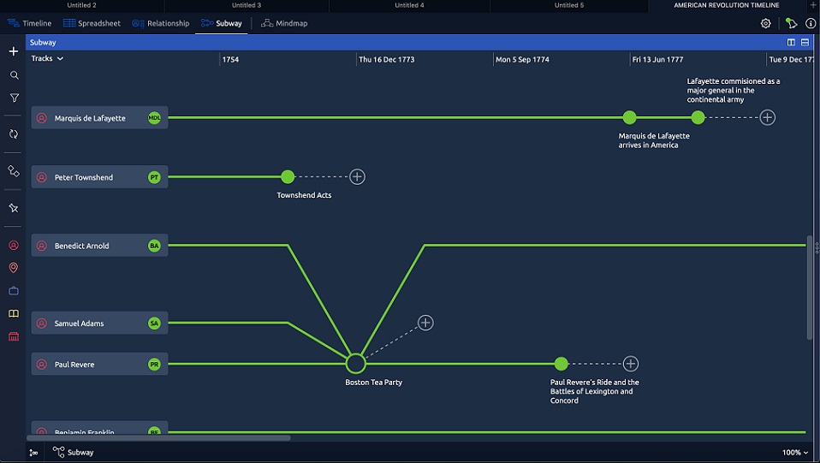820x463 pixels.
Task: Switch to the stacked split view
Action: pyautogui.click(x=805, y=43)
